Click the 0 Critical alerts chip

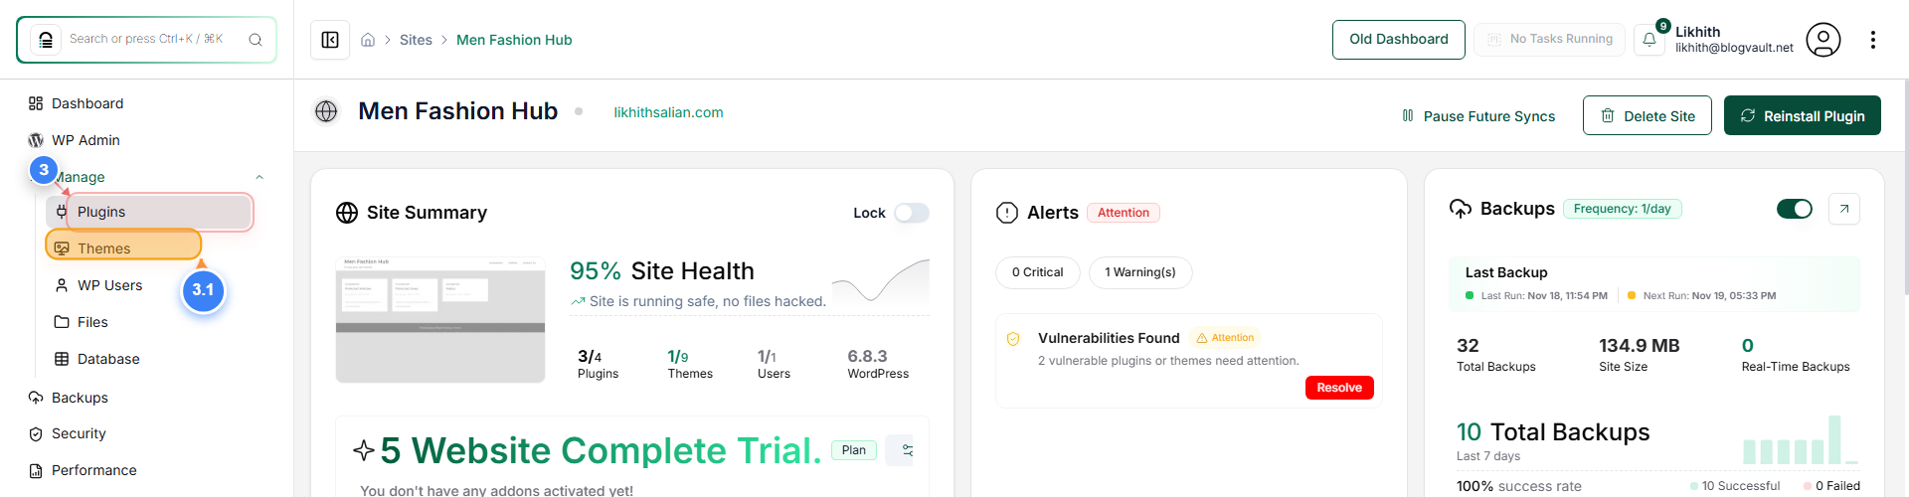coord(1038,272)
